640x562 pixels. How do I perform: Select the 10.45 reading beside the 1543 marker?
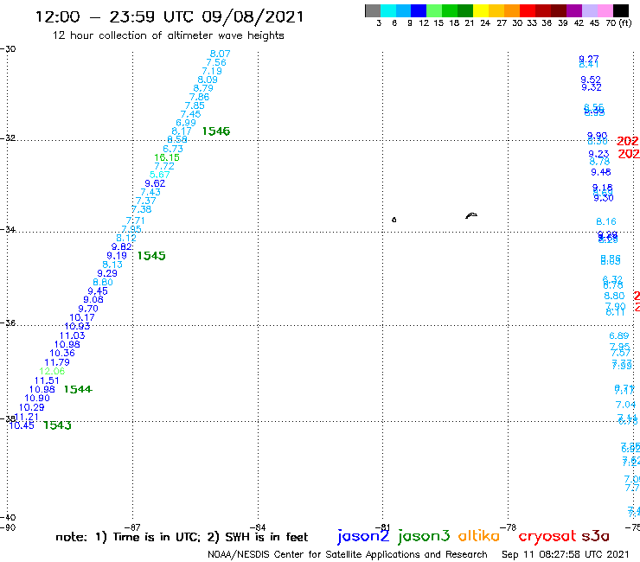point(22,425)
